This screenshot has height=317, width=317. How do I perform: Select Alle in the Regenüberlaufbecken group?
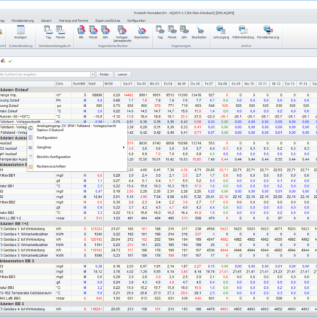81,32
